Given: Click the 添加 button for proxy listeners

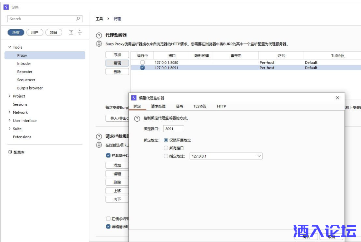Looking at the screenshot, I should tap(117, 55).
